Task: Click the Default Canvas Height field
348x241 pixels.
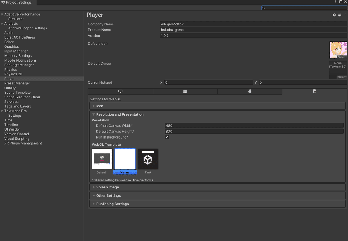Action: coord(254,132)
